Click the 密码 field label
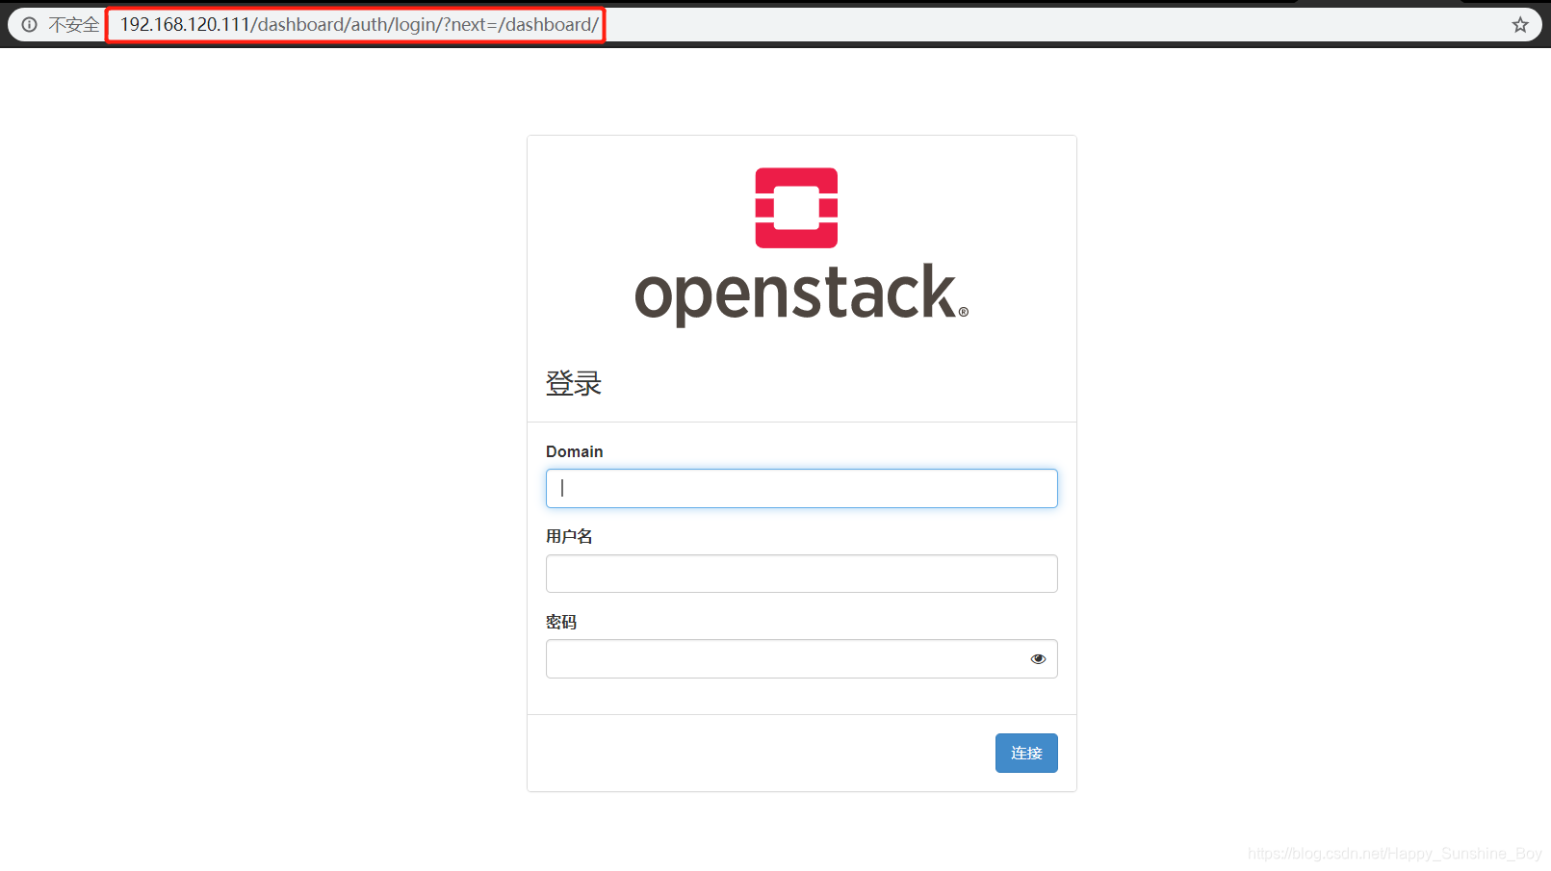1551x871 pixels. point(561,622)
